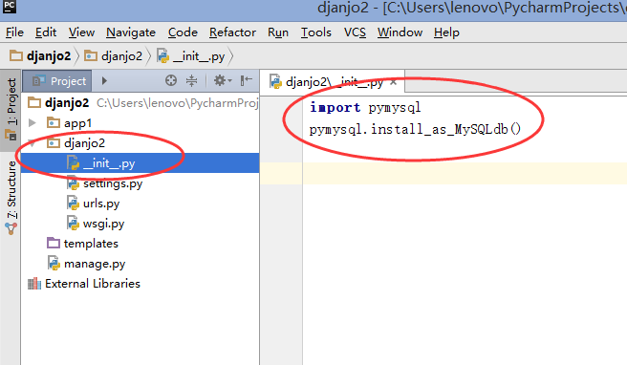The width and height of the screenshot is (627, 365).
Task: Open Project panel settings gear
Action: 222,81
